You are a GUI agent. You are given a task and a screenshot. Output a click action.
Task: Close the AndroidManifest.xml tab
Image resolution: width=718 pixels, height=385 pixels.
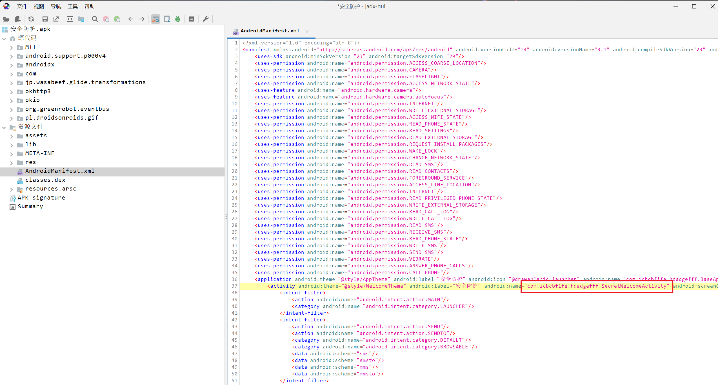[x=307, y=32]
